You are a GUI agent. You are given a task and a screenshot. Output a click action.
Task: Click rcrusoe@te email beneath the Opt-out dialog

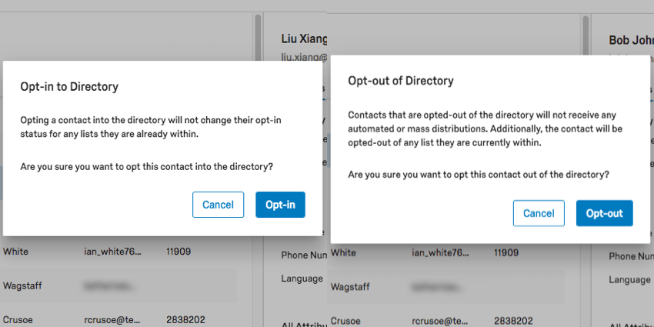(440, 320)
